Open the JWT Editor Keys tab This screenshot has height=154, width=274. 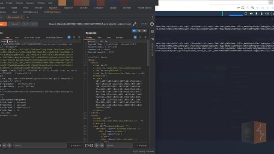coord(30,12)
